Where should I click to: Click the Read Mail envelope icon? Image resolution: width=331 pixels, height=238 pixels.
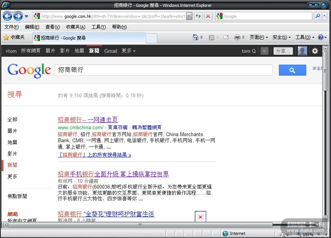tap(226, 37)
